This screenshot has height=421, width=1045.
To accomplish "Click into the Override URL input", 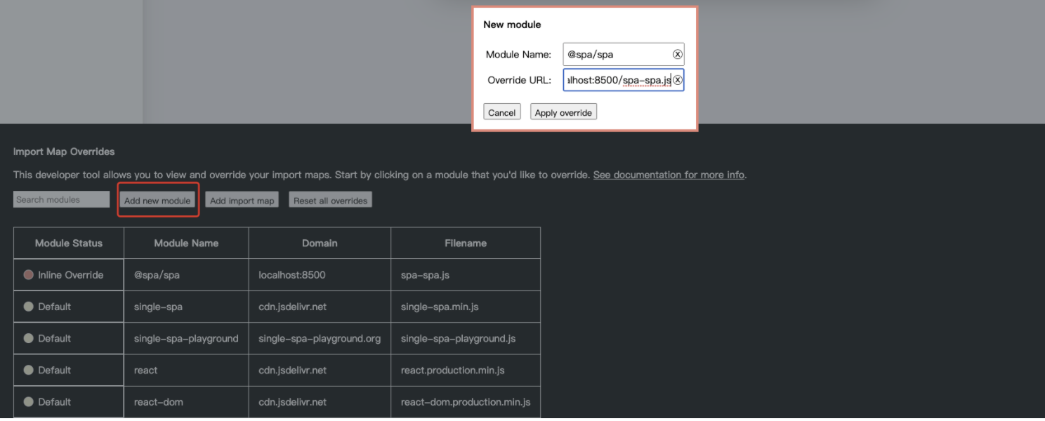I will 617,80.
